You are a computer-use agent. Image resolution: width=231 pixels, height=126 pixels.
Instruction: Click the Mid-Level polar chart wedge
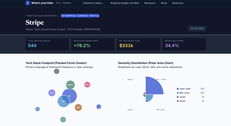149,98
